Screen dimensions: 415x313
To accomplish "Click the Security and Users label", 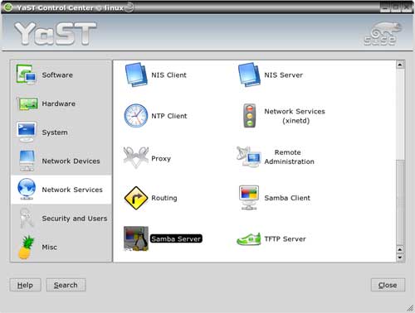I will point(75,219).
